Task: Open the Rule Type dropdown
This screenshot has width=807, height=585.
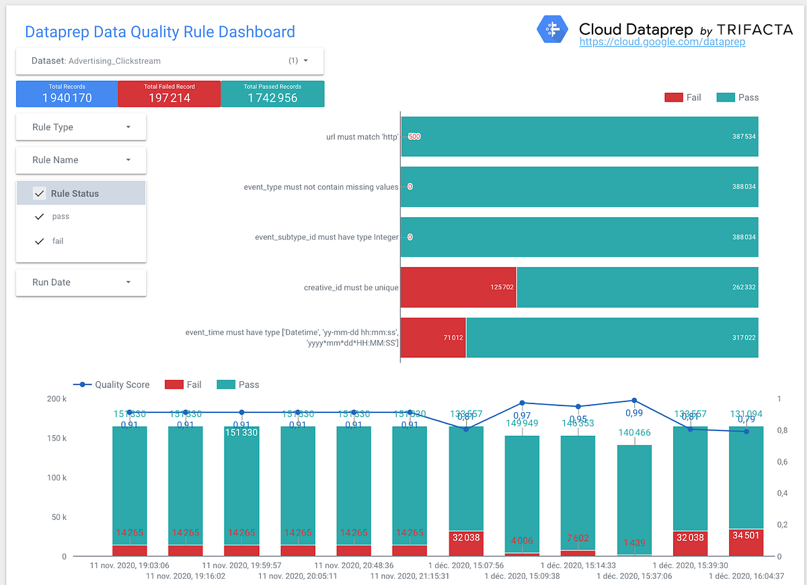Action: point(128,126)
